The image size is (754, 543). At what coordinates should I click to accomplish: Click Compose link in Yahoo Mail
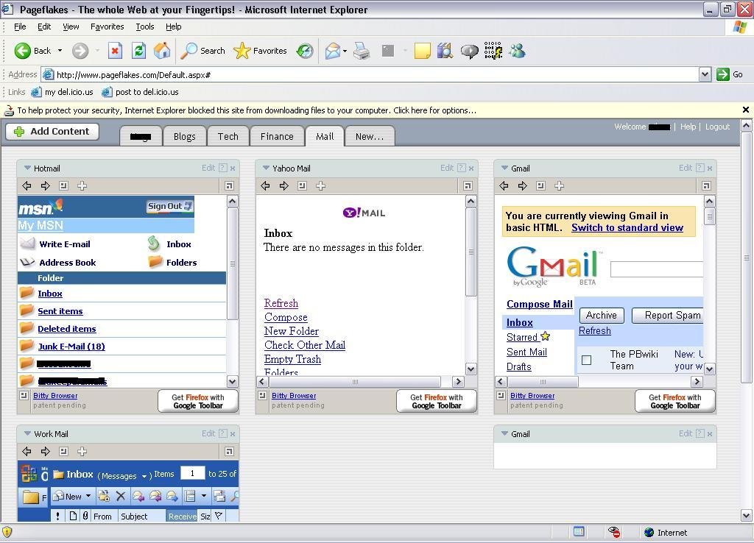pyautogui.click(x=286, y=317)
